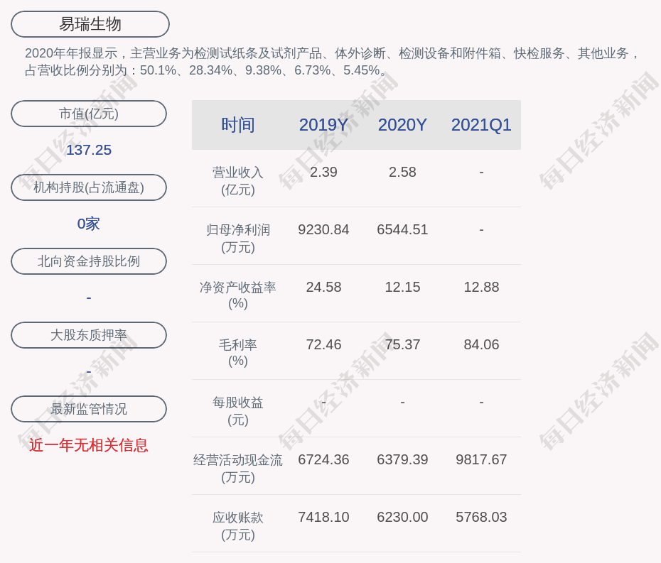
Task: Click receivables value 6230.00
Action: coord(402,517)
